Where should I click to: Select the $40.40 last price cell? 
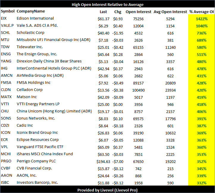103,33
